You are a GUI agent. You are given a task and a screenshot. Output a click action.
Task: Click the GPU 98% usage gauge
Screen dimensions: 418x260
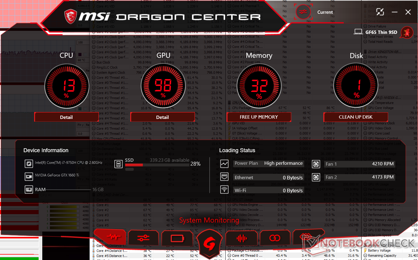163,85
